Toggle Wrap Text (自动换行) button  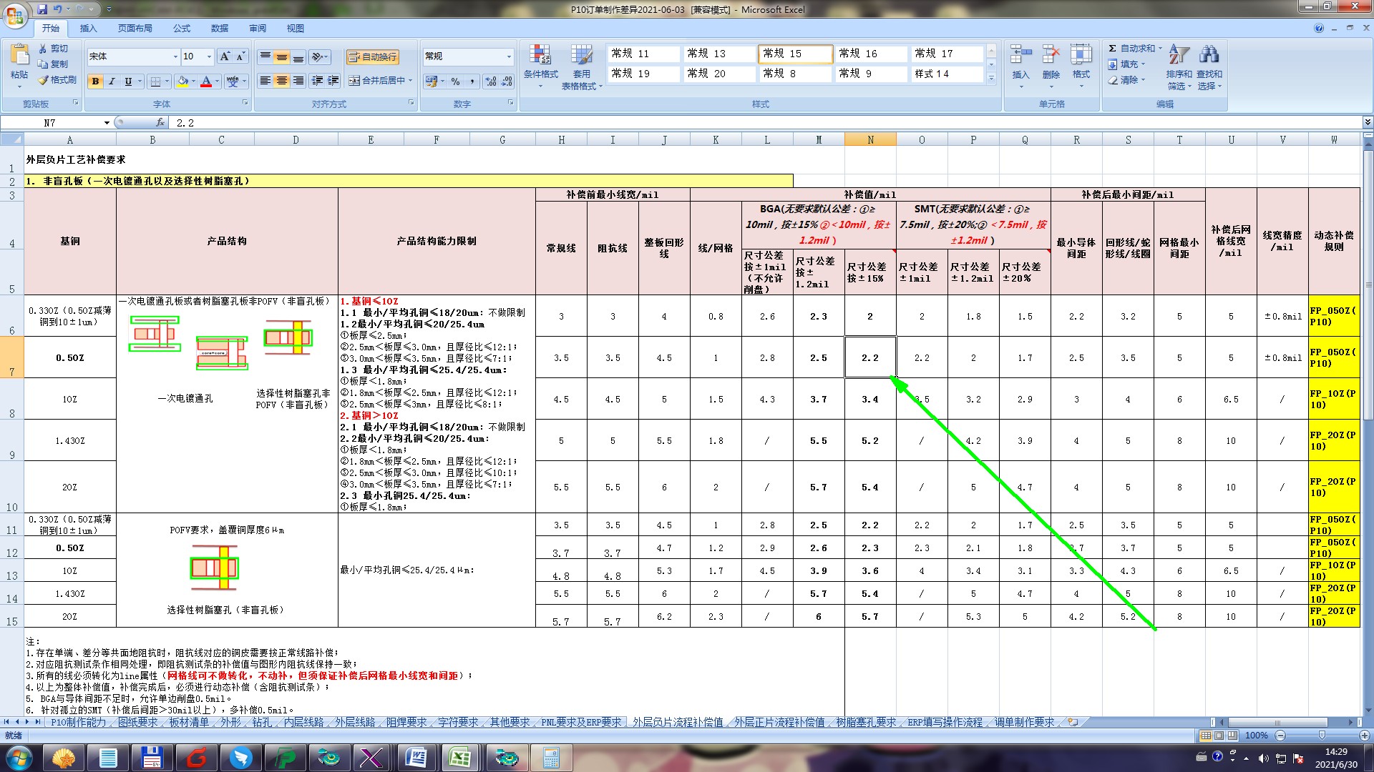(x=372, y=57)
